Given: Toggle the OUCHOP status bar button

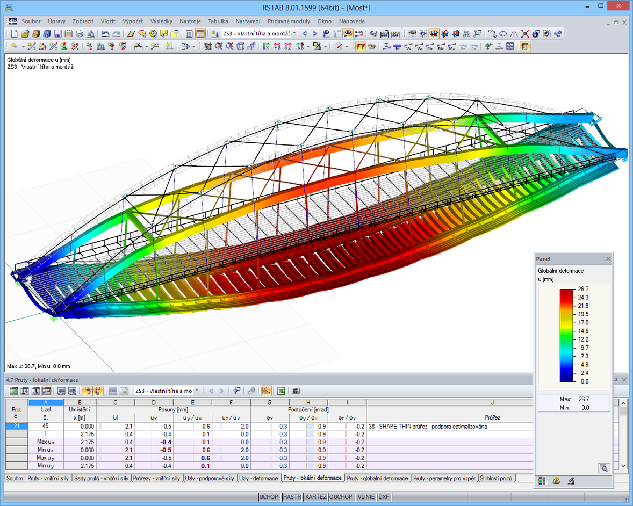Looking at the screenshot, I should pos(341,497).
